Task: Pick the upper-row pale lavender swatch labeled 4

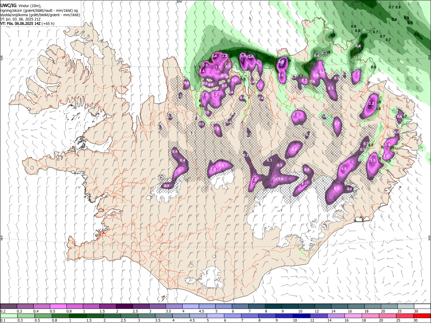Action: [x=190, y=307]
